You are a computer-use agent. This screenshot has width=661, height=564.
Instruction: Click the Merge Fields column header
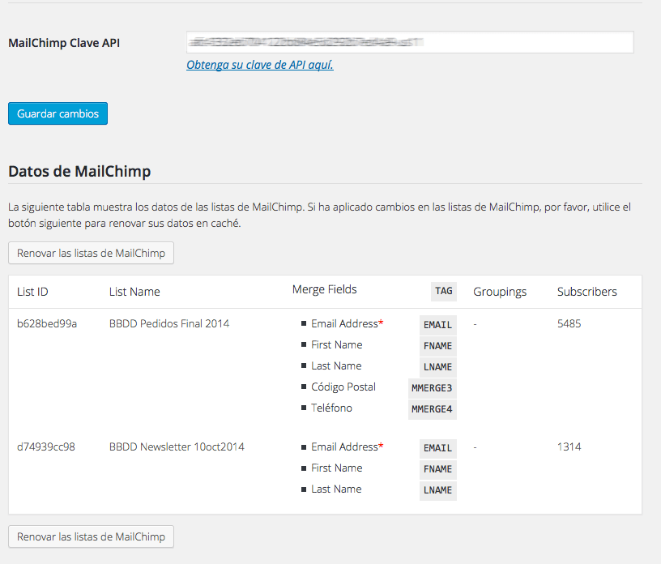coord(324,289)
